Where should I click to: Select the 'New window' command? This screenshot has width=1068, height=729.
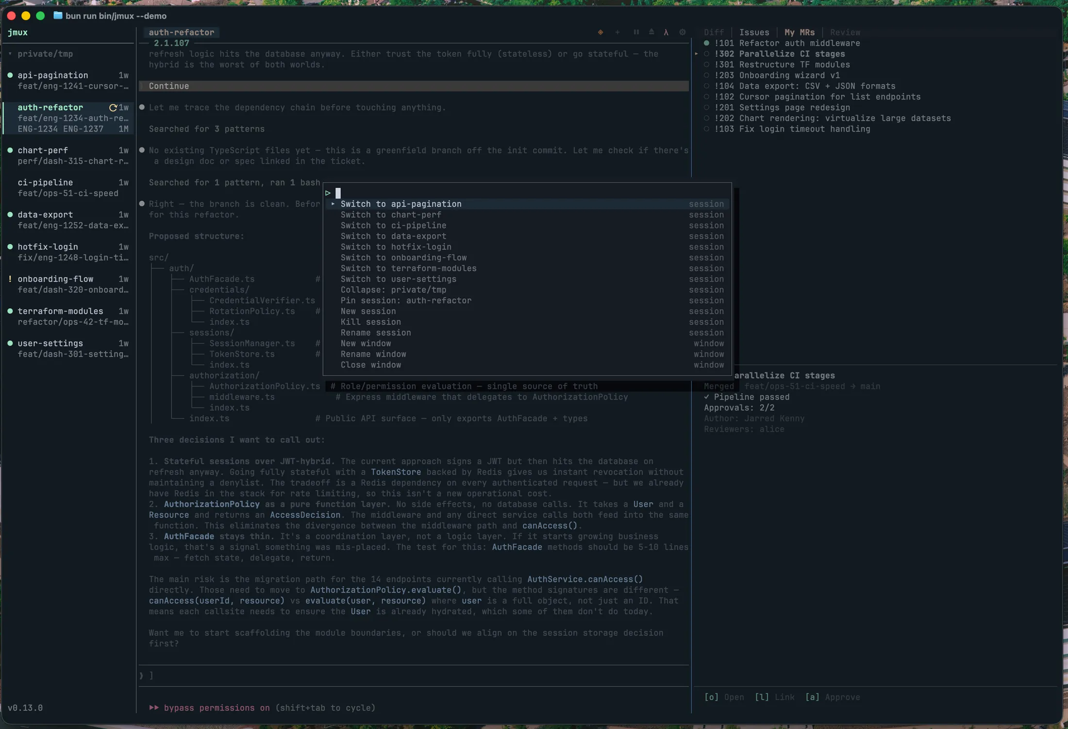[527, 343]
